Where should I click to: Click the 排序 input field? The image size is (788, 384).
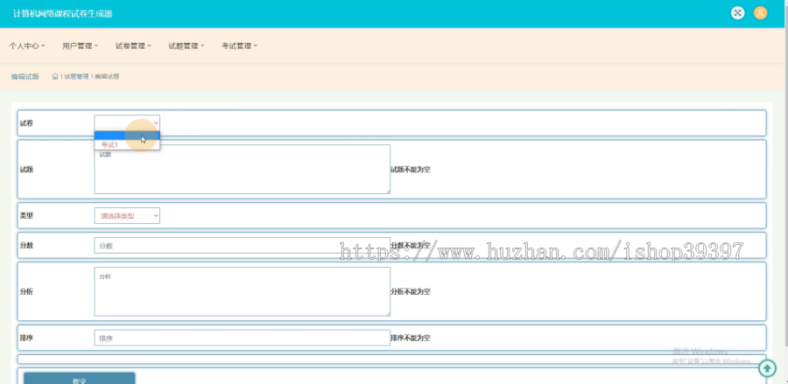tap(243, 338)
